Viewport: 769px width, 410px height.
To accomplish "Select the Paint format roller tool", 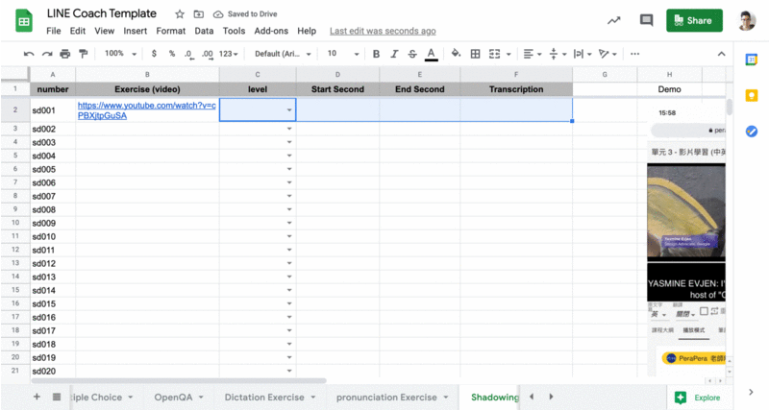I will tap(84, 54).
